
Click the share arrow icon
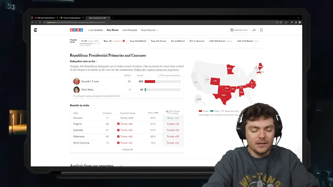[x=254, y=30]
